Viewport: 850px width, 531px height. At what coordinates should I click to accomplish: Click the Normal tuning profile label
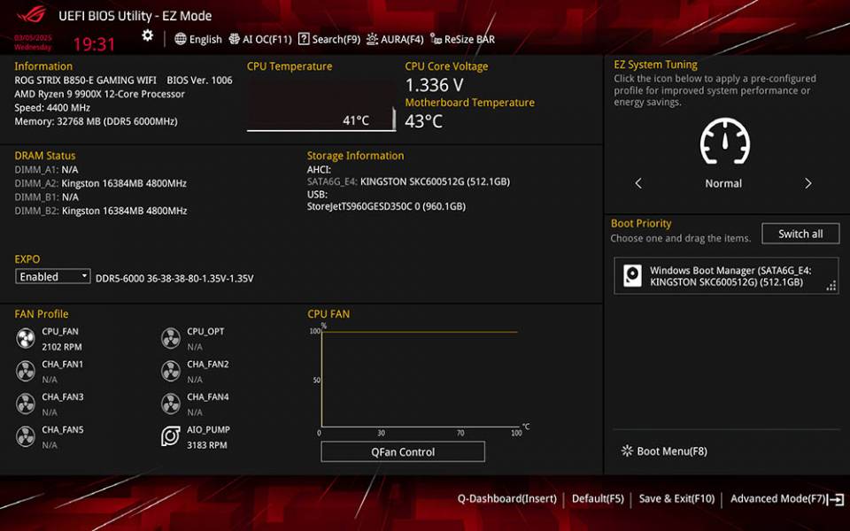pyautogui.click(x=723, y=183)
